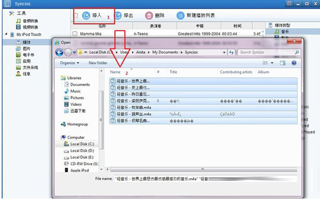
Task: Open the Information (信息) section in sidebar
Action: pos(23,74)
